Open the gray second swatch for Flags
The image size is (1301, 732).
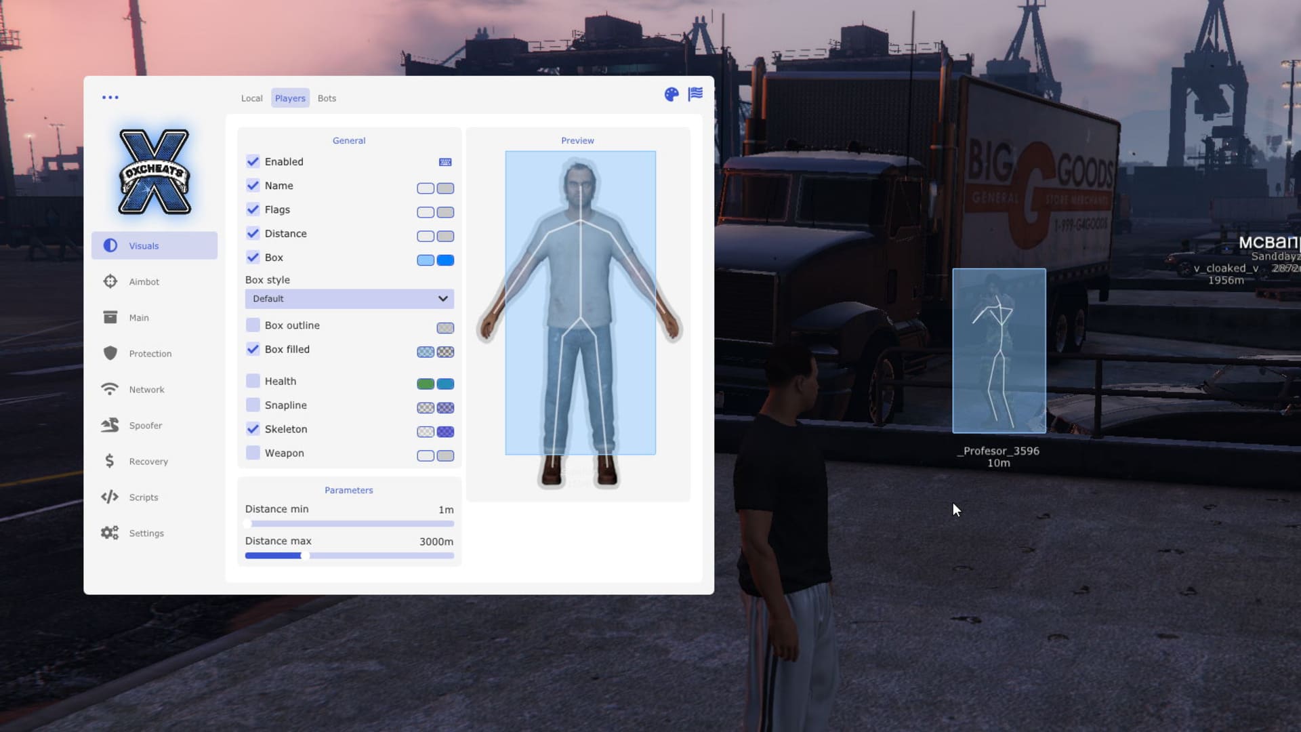(445, 212)
